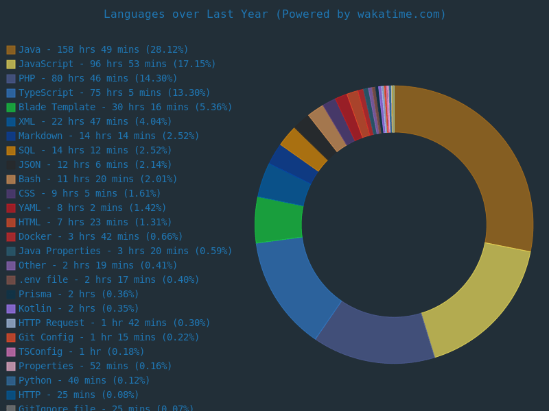The image size is (549, 411).
Task: Select the Kotlin legend color swatch
Action: tap(11, 309)
